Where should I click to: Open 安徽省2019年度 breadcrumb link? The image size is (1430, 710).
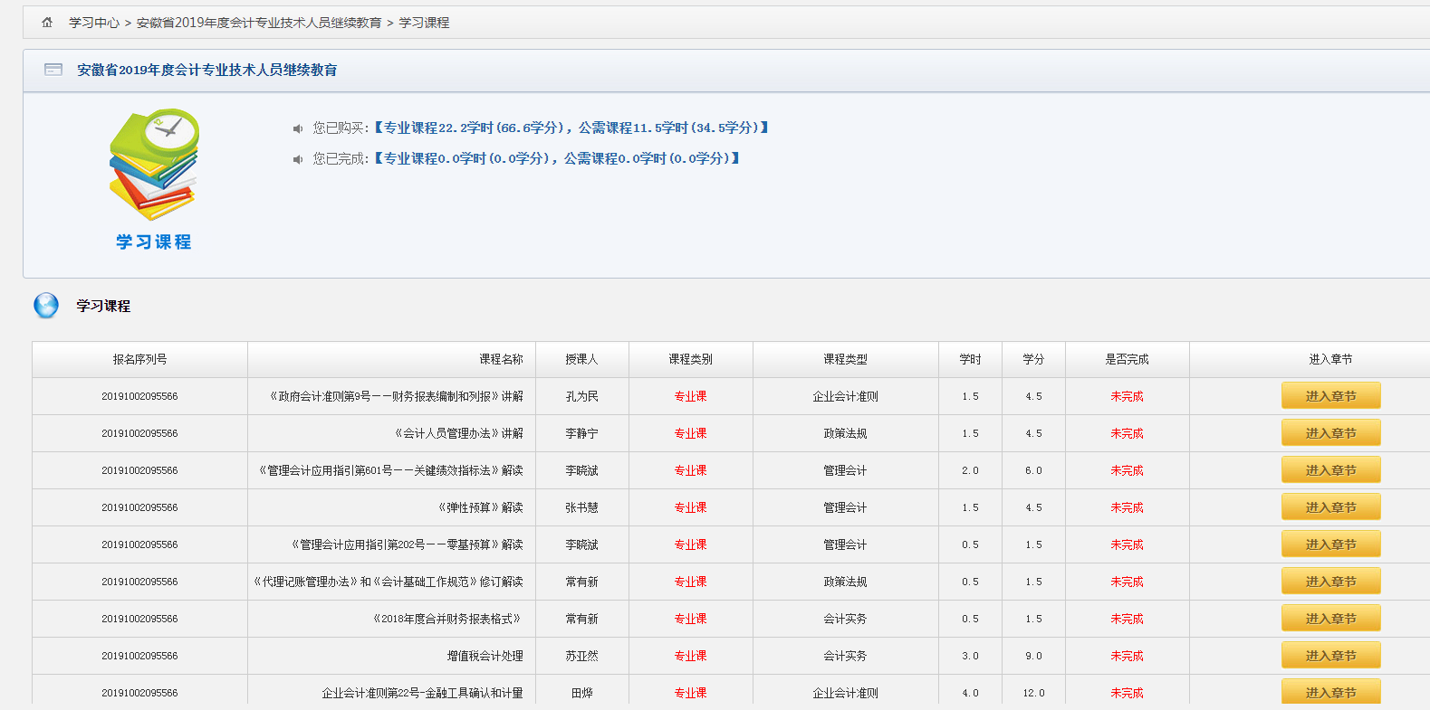[x=259, y=23]
